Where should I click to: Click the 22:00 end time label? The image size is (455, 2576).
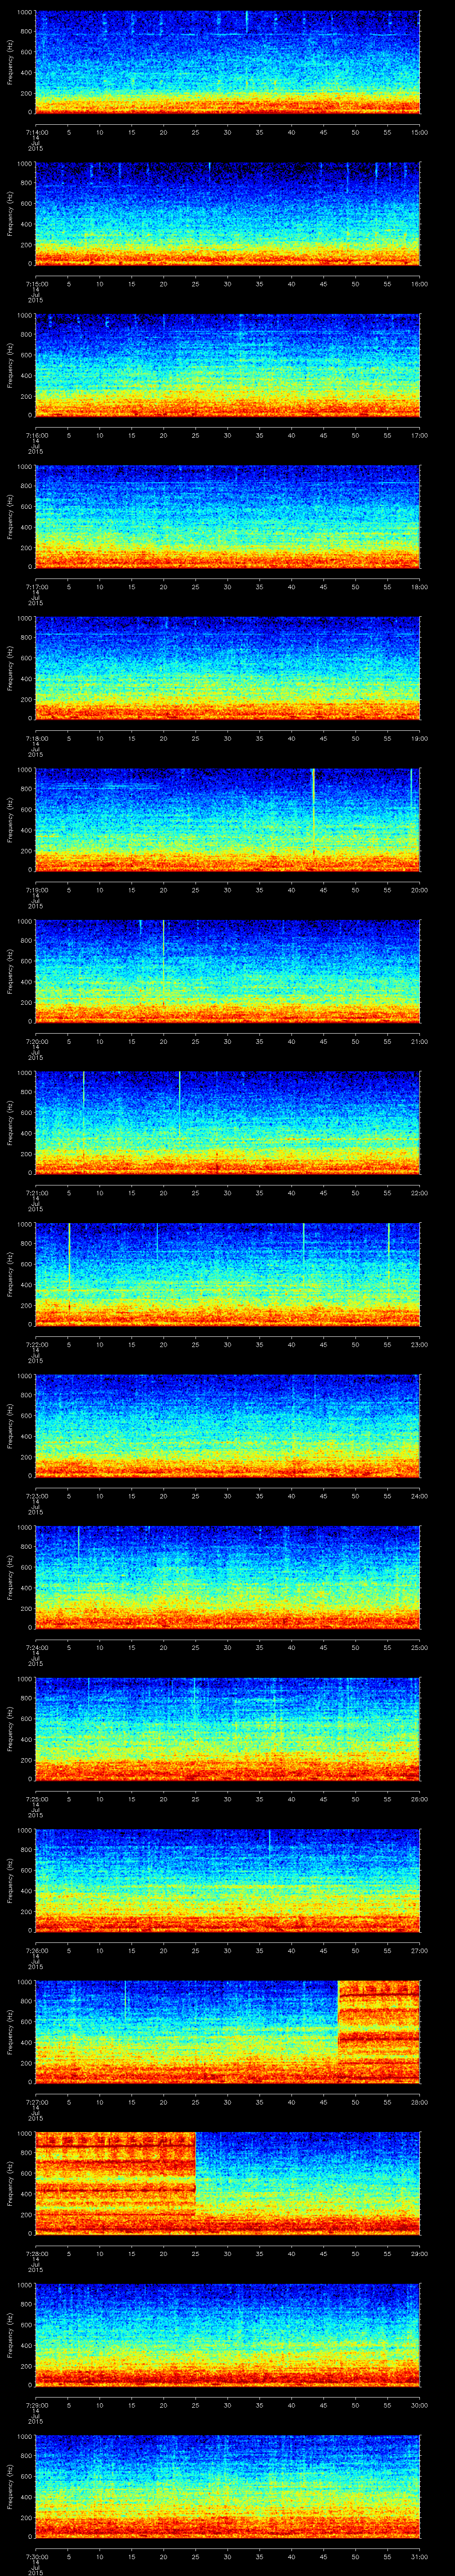[x=420, y=1193]
